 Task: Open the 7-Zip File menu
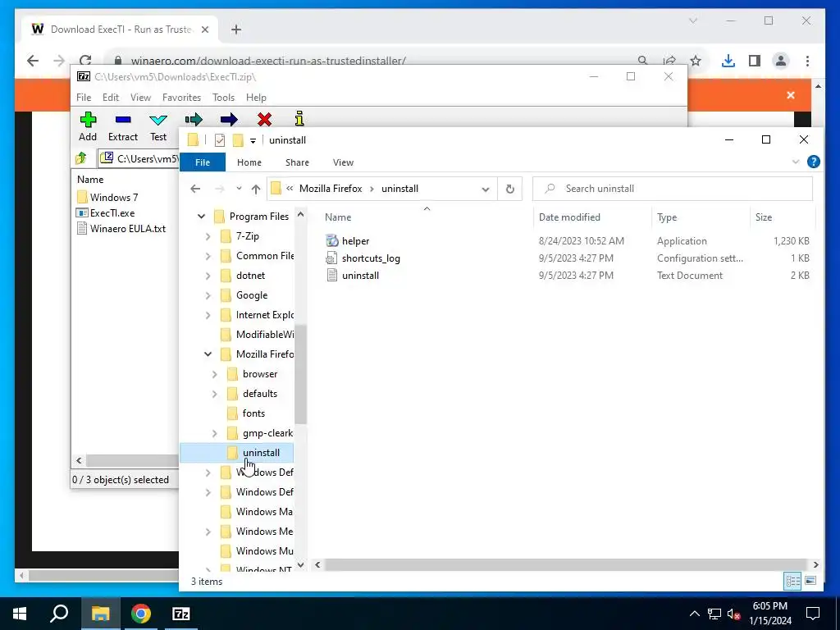[84, 98]
